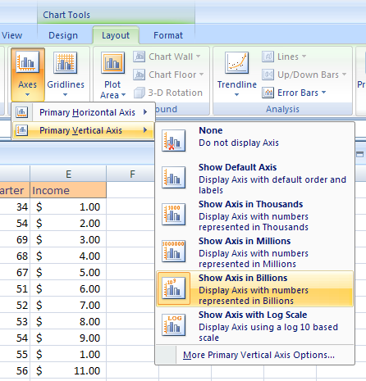The height and width of the screenshot is (381, 366).
Task: Click Primary Horizontal Axis menu icon
Action: (x=22, y=112)
